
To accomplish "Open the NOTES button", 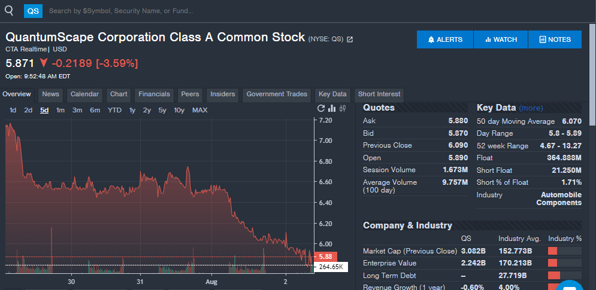I will 555,39.
